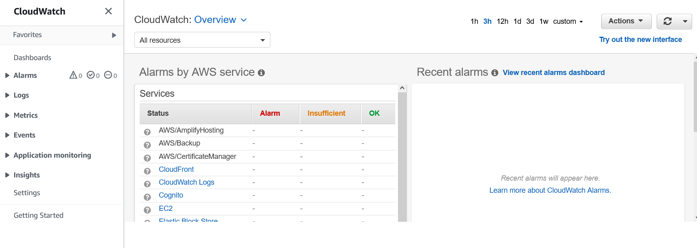Click the Services panel heading

[157, 94]
